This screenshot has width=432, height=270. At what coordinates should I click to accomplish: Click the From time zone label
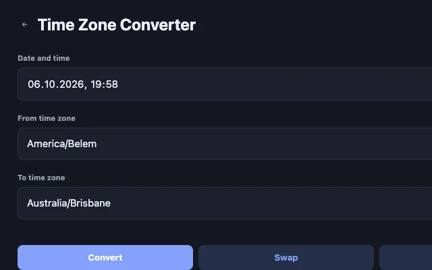click(47, 118)
